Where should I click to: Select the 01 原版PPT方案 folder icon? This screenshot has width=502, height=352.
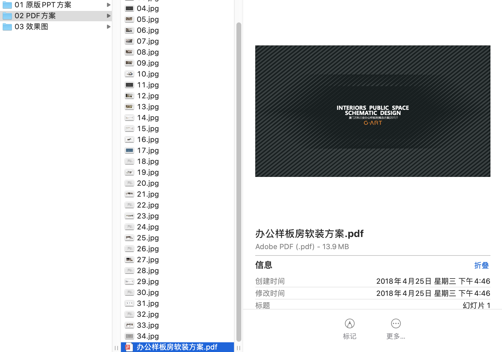pos(7,5)
